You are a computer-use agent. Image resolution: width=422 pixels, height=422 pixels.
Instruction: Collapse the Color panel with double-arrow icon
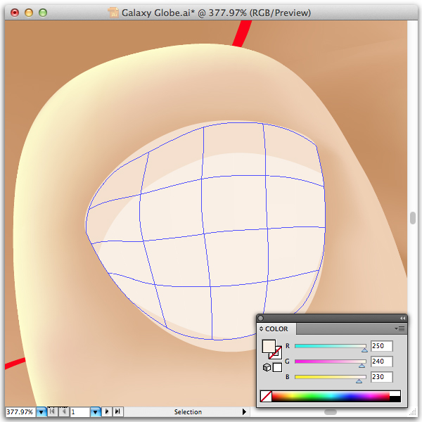[x=402, y=318]
